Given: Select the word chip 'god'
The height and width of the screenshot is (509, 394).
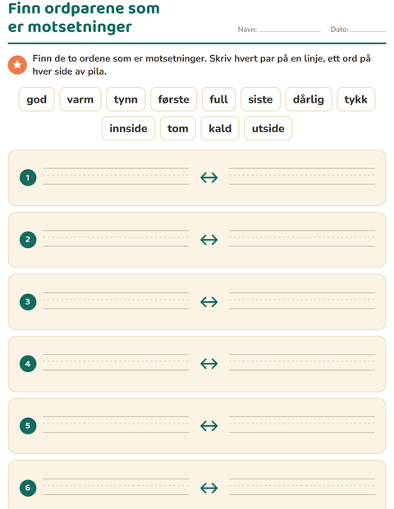Looking at the screenshot, I should coord(37,99).
